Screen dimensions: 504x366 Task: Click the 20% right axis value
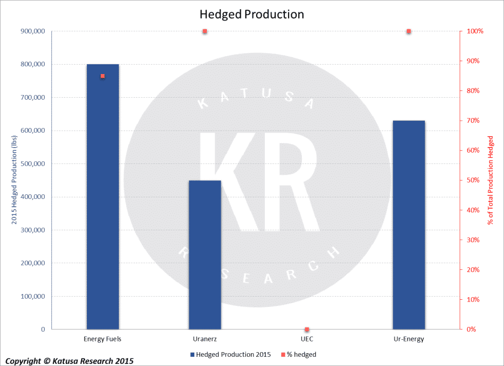[x=473, y=269]
